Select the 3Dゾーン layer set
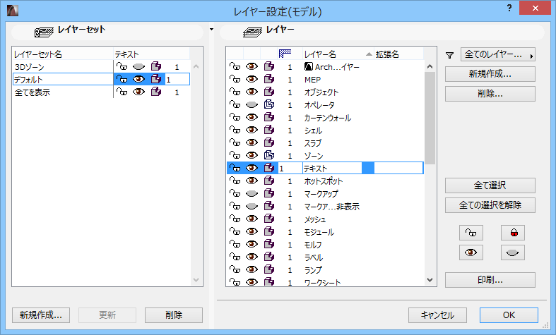This screenshot has height=335, width=556. (63, 66)
